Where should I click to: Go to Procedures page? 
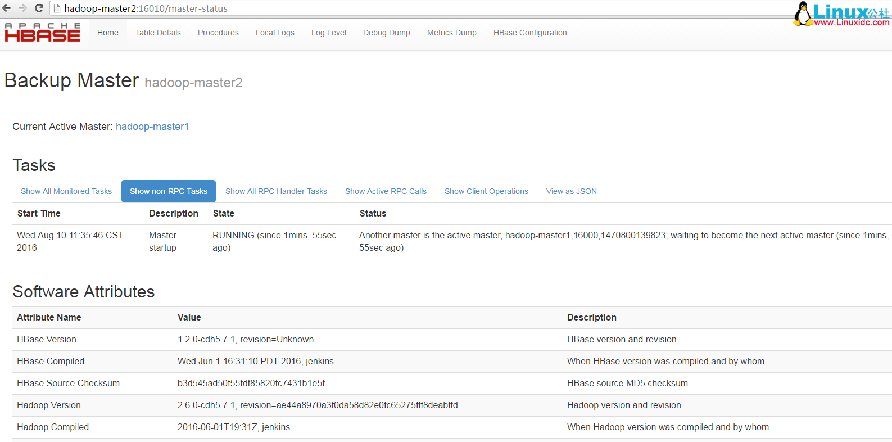click(x=218, y=33)
